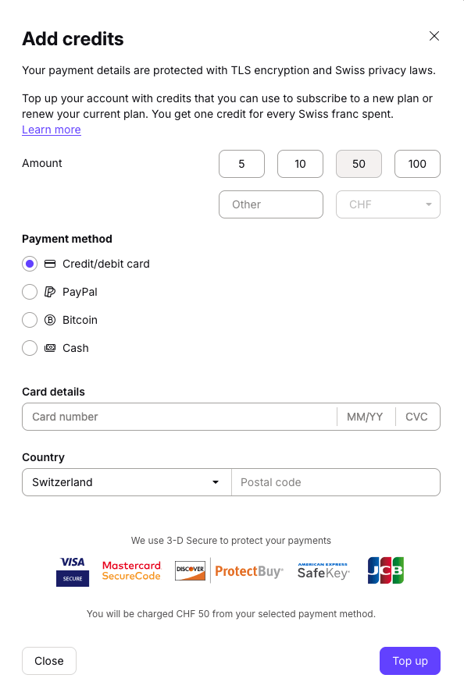Click the Top up button
464x696 pixels.
pos(409,661)
